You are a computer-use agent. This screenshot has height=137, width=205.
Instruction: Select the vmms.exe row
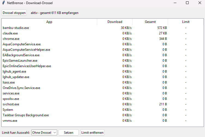102,121
